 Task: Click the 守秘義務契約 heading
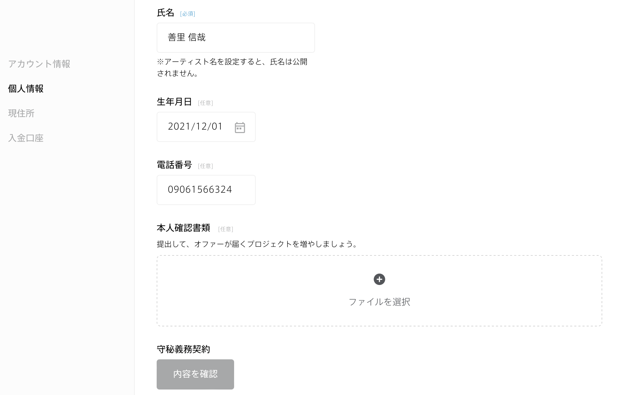183,349
